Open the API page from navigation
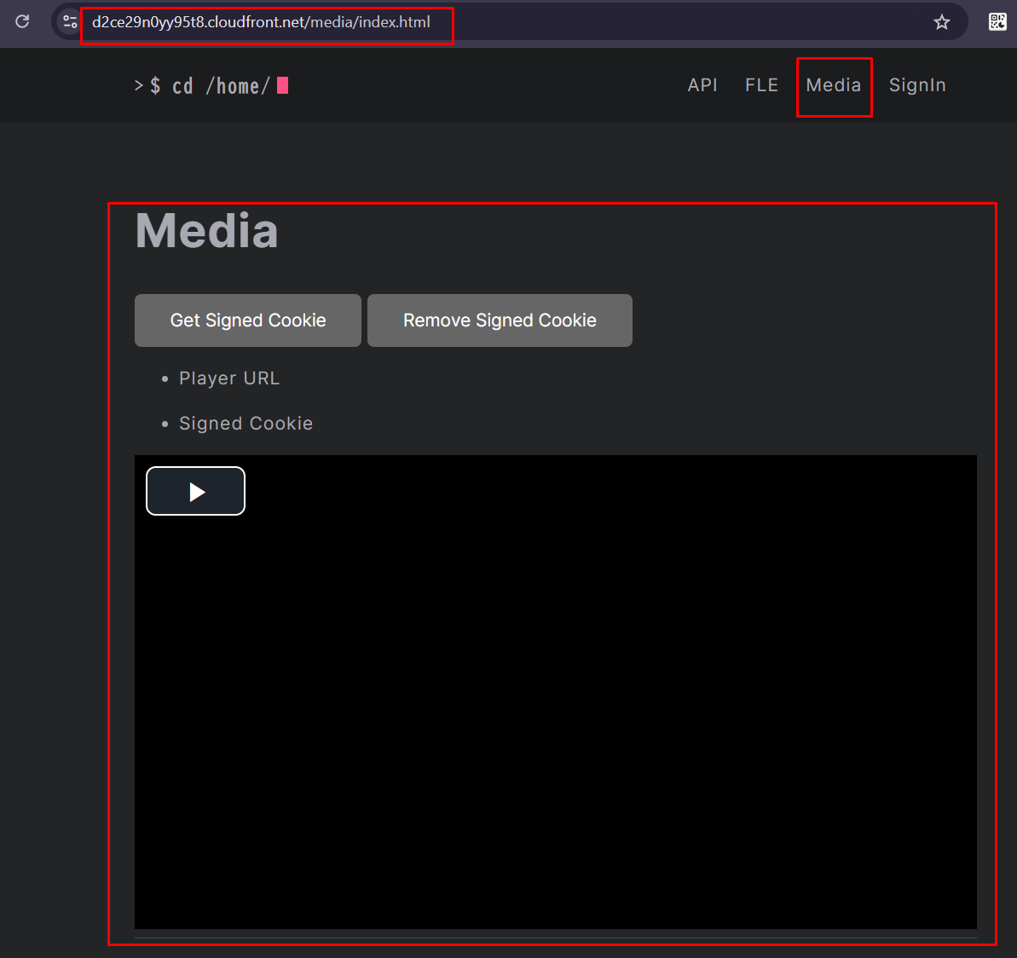 (x=702, y=85)
